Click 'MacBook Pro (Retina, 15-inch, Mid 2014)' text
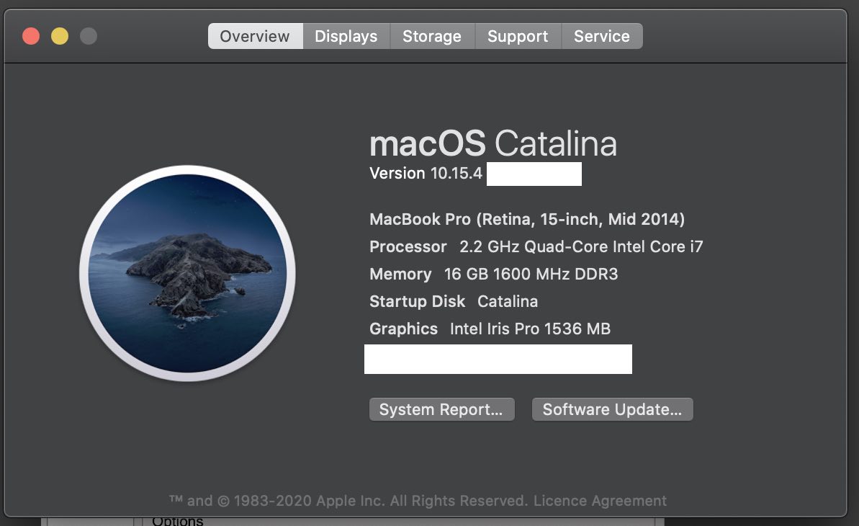The height and width of the screenshot is (526, 859). coord(527,219)
